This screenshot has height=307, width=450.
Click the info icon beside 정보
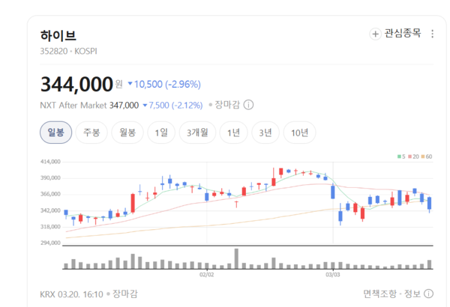429,293
